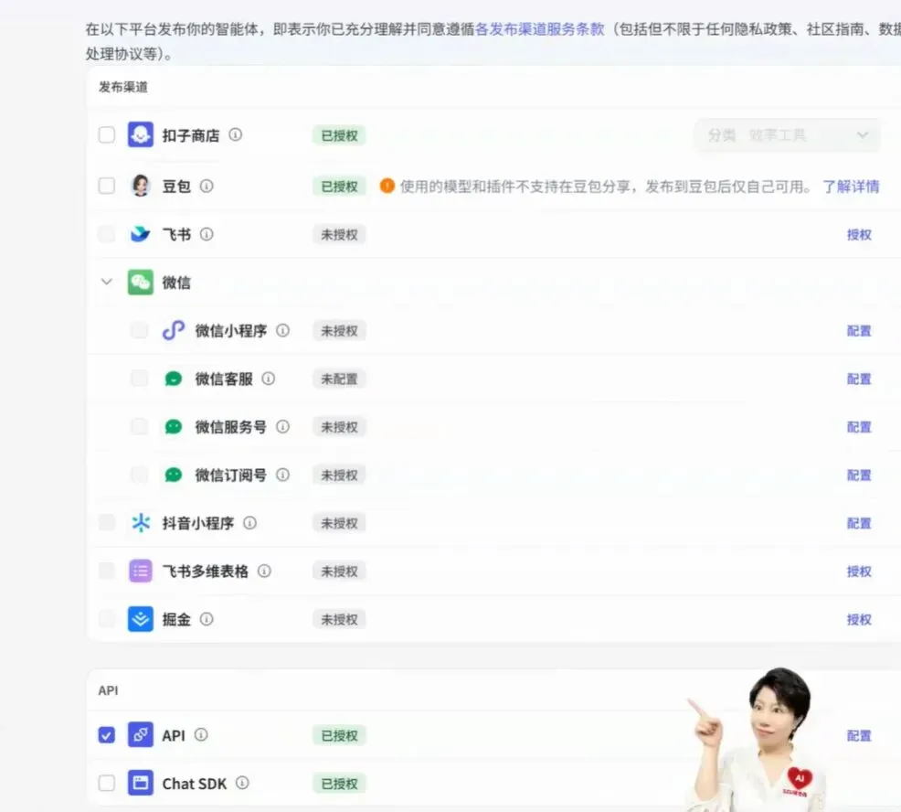Click the 微信订阅号 green bubble icon
This screenshot has height=812, width=901.
[173, 475]
